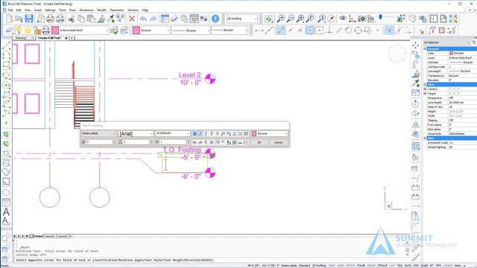Select the Mirror tool in the right toolbar
The height and width of the screenshot is (268, 477).
pyautogui.click(x=416, y=124)
